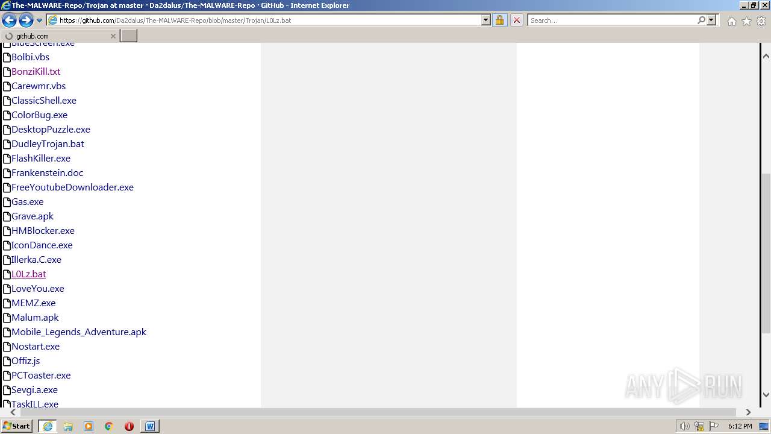Open Carewmr.vbs file link
The image size is (771, 434).
[x=39, y=86]
